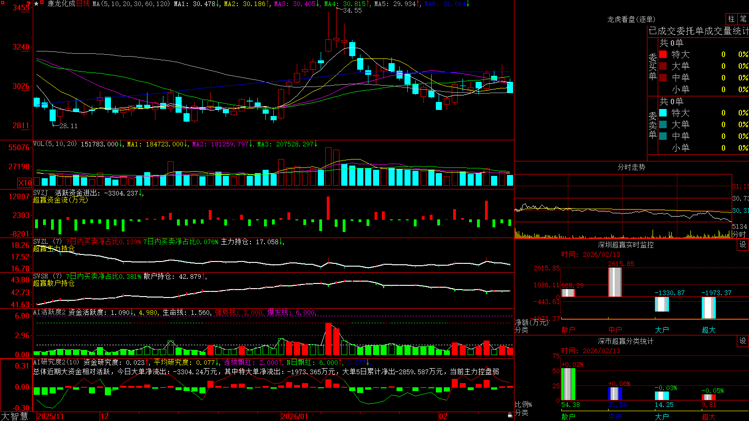This screenshot has height=421, width=749.
Task: Click the small red icon at top-left corner
Action: point(2,2)
